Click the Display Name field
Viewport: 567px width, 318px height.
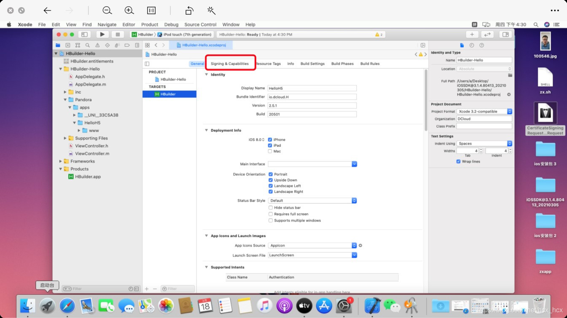[312, 88]
